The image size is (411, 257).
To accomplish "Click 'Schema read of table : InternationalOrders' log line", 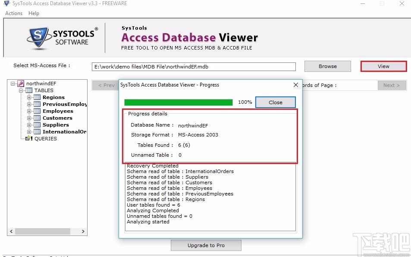I will point(180,171).
